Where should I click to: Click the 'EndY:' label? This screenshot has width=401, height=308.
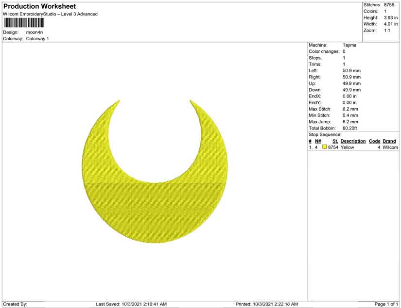coord(315,102)
